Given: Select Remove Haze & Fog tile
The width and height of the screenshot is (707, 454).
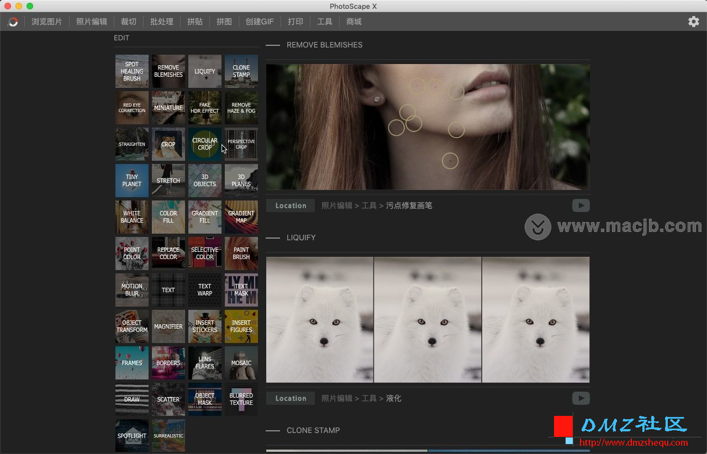Looking at the screenshot, I should tap(241, 108).
